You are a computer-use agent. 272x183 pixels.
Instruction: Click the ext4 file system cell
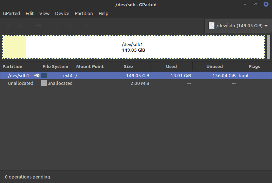tap(68, 76)
